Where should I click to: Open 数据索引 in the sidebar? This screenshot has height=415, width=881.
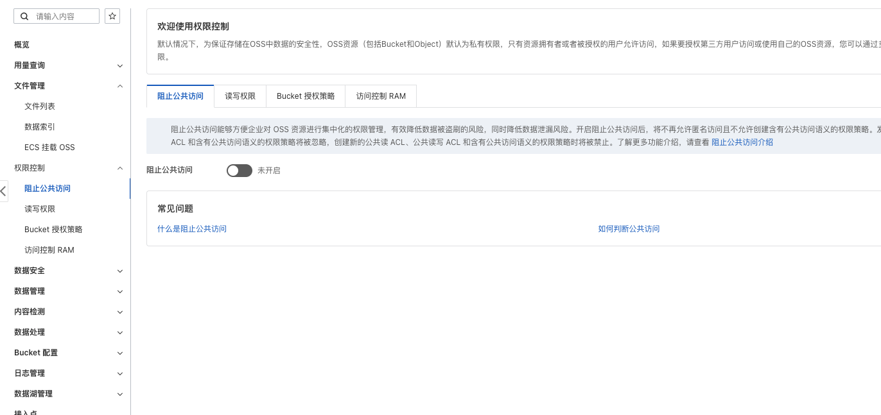pyautogui.click(x=40, y=127)
